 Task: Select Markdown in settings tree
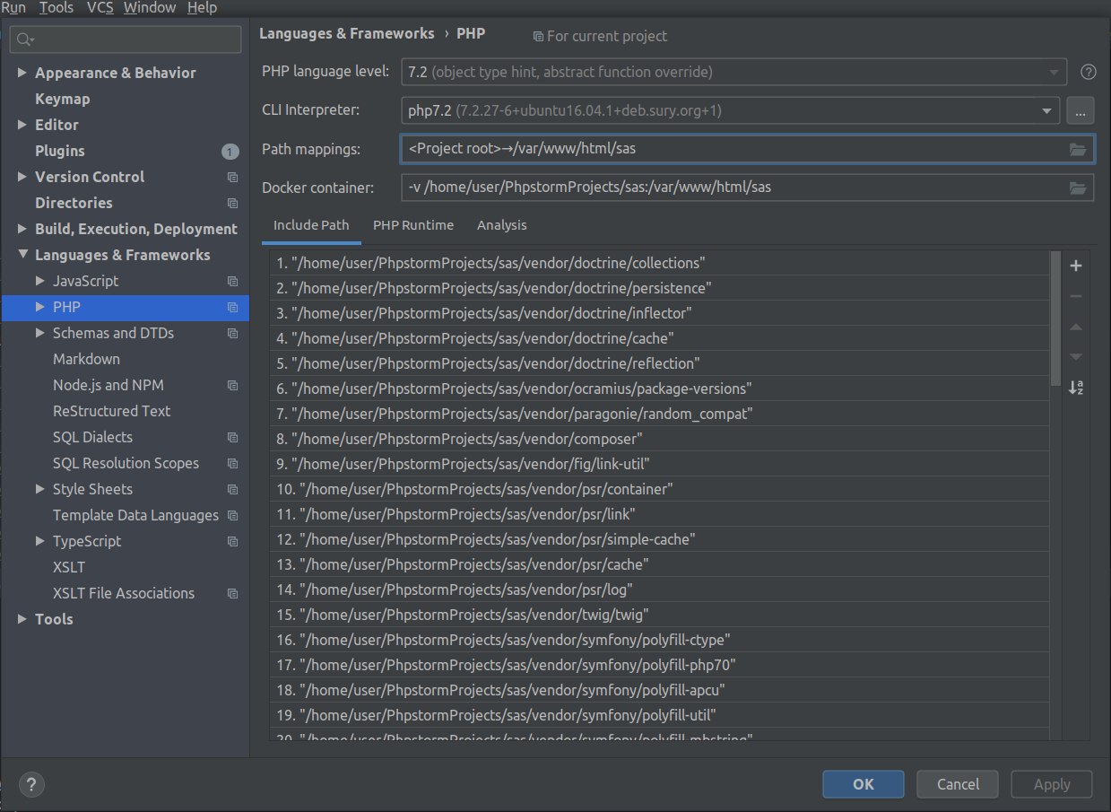86,359
